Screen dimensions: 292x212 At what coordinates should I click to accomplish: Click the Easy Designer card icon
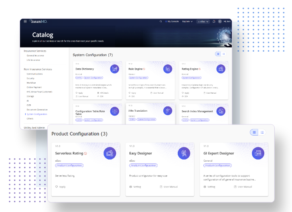pos(184,153)
